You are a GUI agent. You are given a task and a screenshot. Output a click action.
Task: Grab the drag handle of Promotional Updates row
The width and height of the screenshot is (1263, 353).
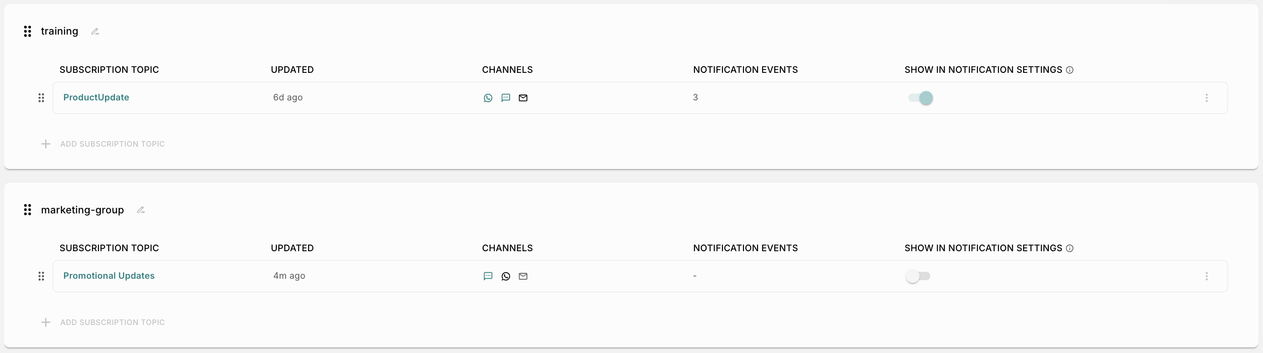point(41,276)
